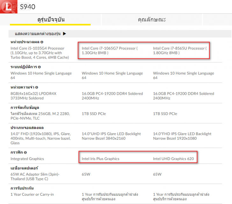Click the 1 Year Courier or Carry-in text
The height and width of the screenshot is (204, 232).
point(32,194)
